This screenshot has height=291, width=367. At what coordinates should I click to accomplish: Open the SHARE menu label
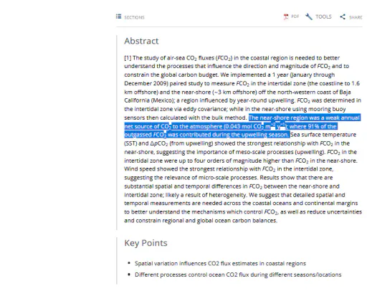pyautogui.click(x=356, y=17)
